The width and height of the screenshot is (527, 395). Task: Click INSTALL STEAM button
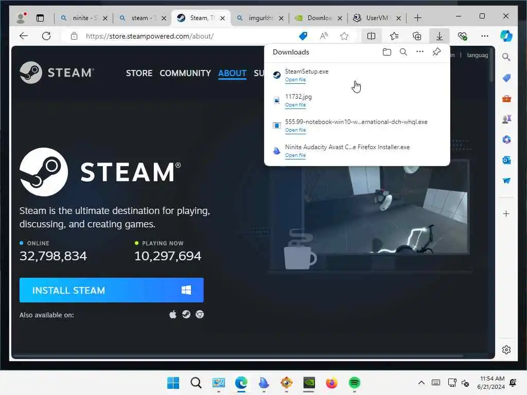click(112, 290)
